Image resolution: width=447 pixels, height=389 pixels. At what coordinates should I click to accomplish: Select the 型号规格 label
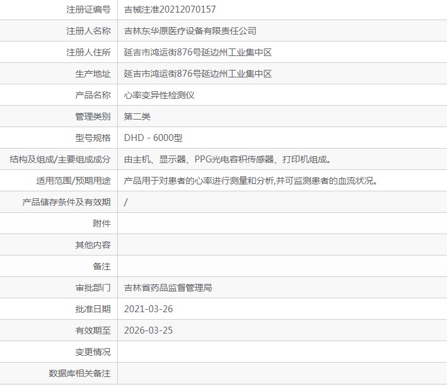[x=93, y=138]
